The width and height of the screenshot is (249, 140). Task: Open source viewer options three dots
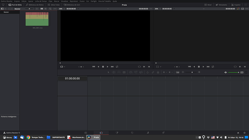(151, 9)
